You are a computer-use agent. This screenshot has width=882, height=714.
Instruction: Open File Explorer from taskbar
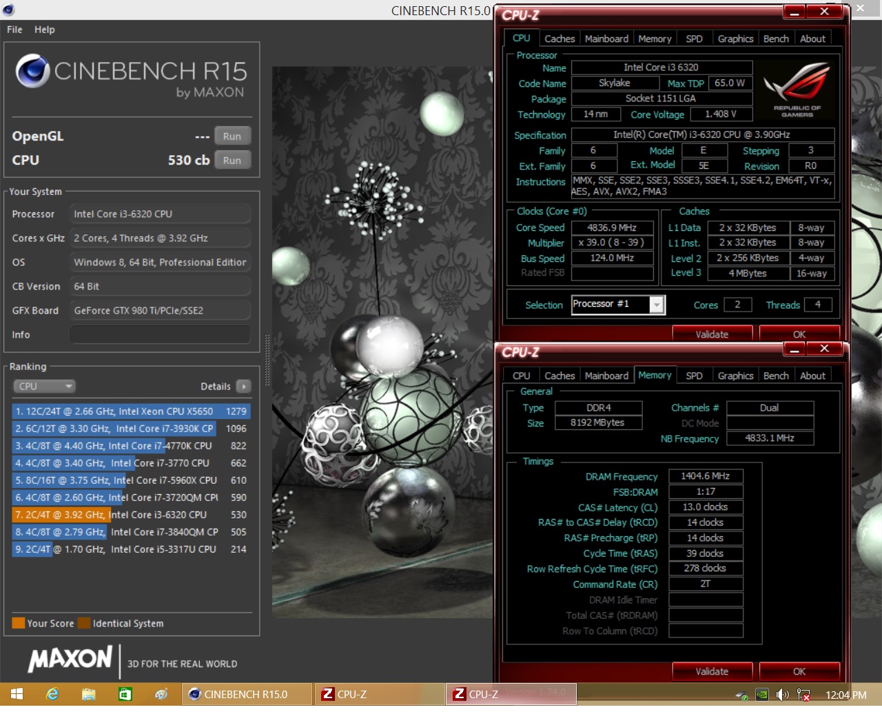[x=88, y=694]
